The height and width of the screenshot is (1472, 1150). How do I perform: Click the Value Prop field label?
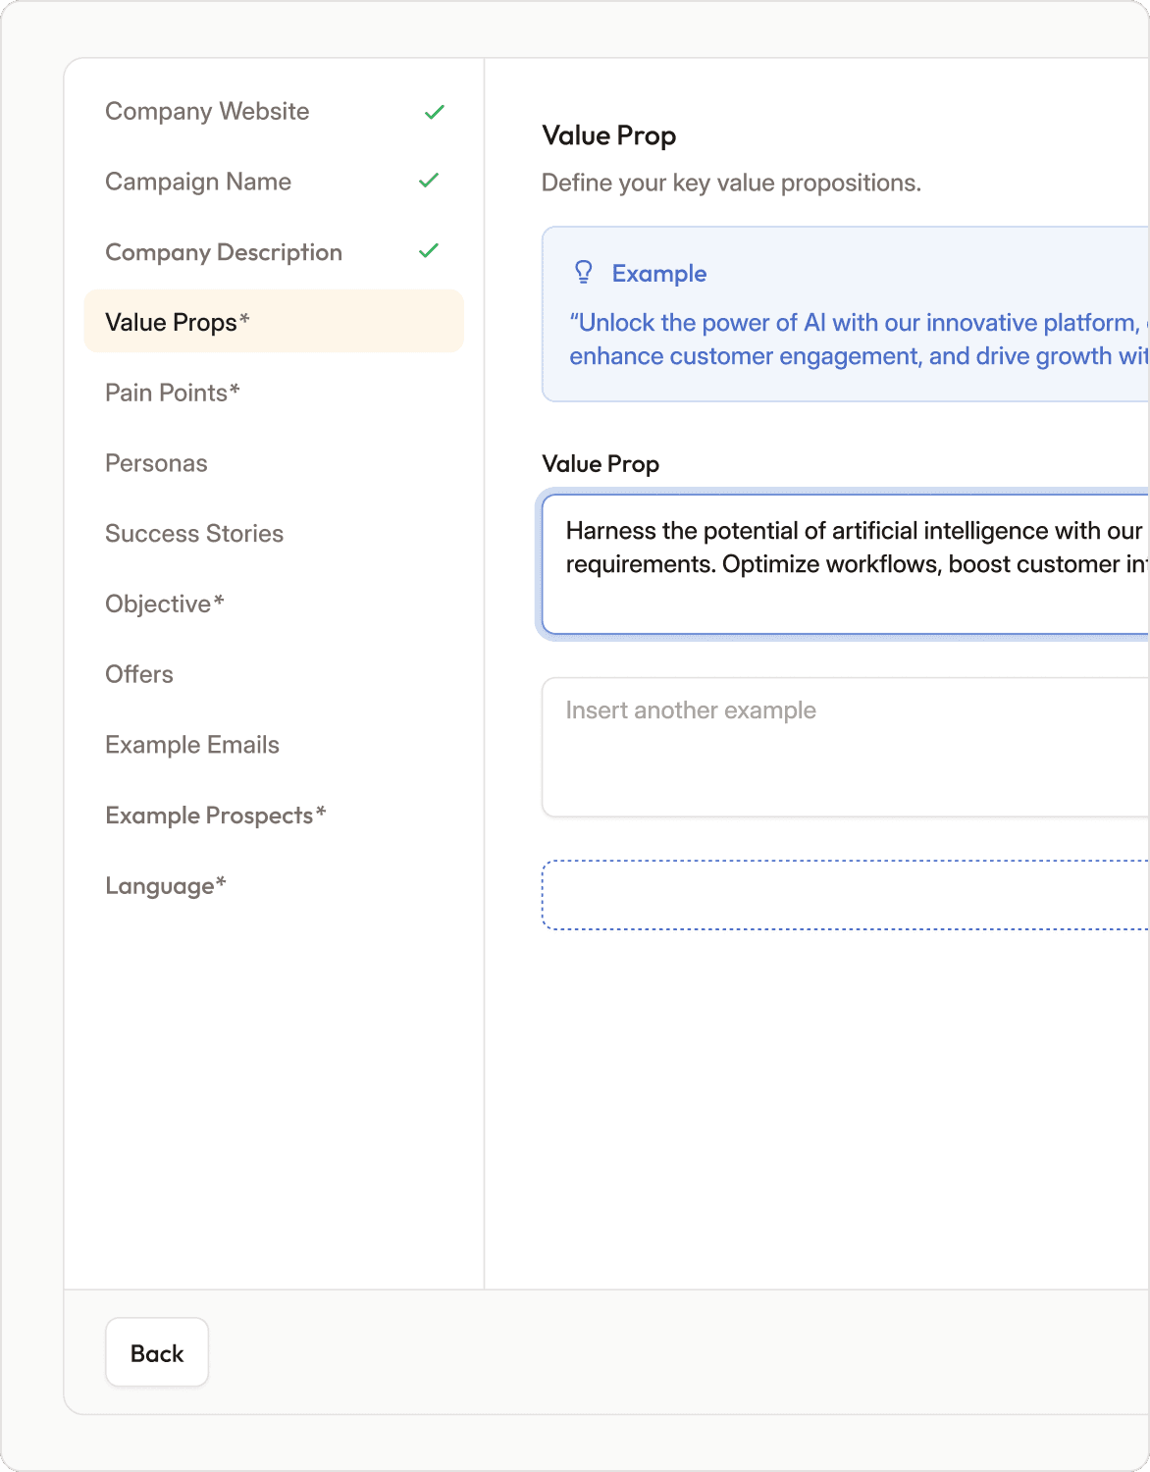tap(601, 464)
